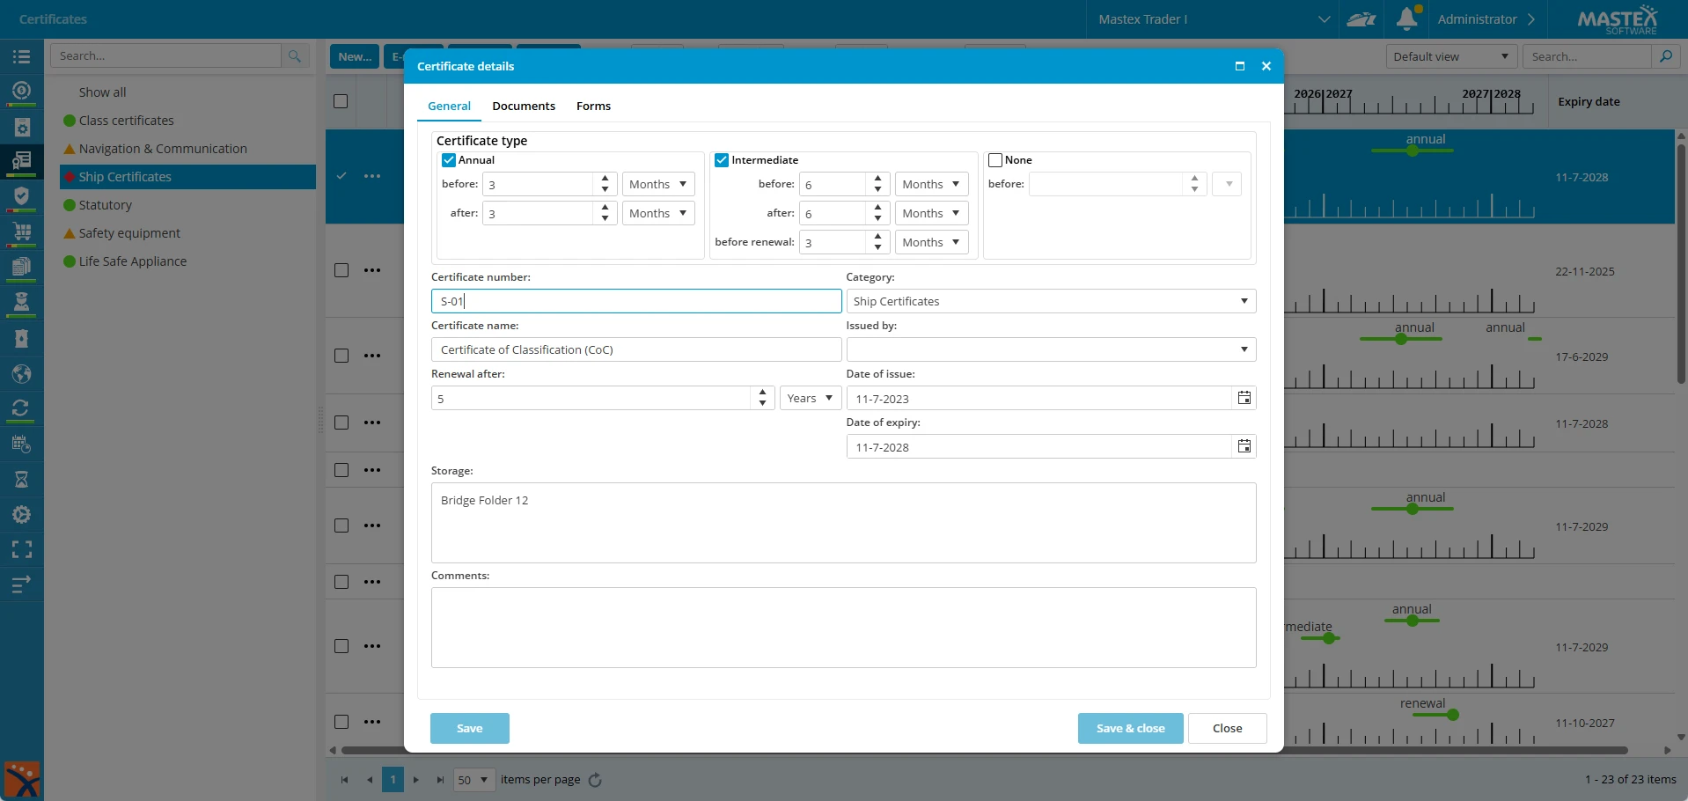Open the settings gear sidebar icon
Viewport: 1688px width, 801px height.
point(21,514)
